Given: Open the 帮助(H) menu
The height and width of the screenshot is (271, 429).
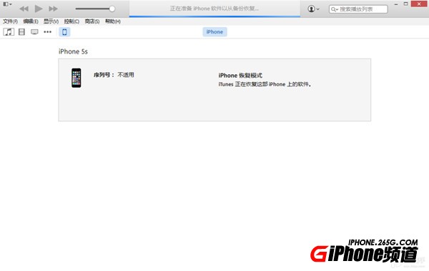Looking at the screenshot, I should 113,21.
